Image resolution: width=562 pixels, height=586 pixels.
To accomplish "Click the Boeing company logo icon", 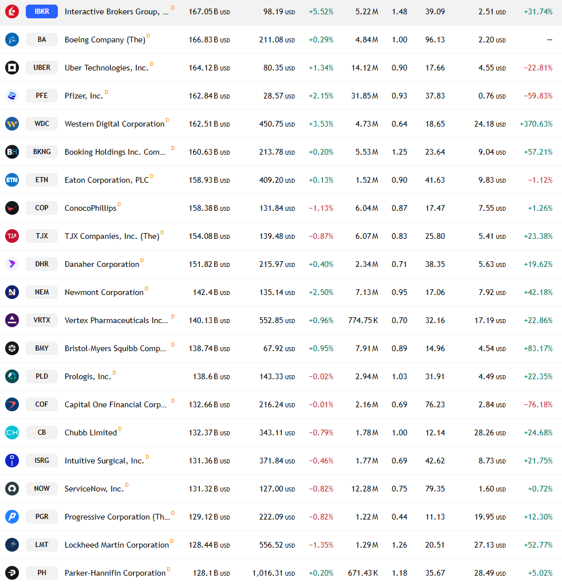I will coord(12,40).
